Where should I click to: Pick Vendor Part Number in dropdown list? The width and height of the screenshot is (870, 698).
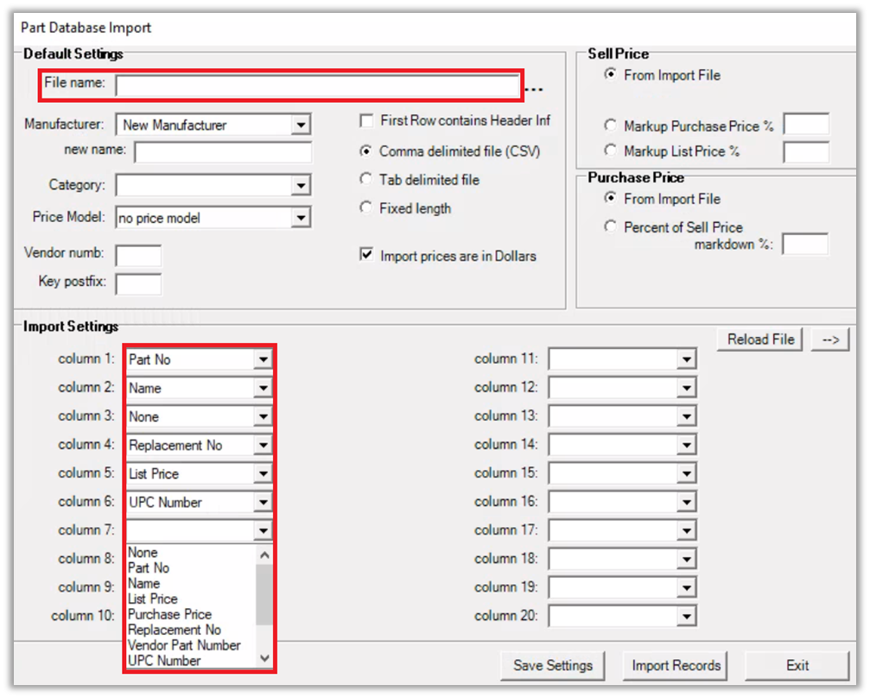[184, 645]
